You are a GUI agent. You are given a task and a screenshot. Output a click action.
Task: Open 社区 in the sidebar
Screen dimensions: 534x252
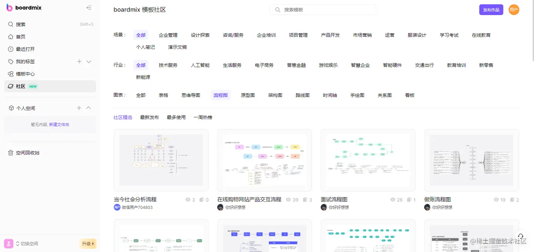click(x=50, y=86)
